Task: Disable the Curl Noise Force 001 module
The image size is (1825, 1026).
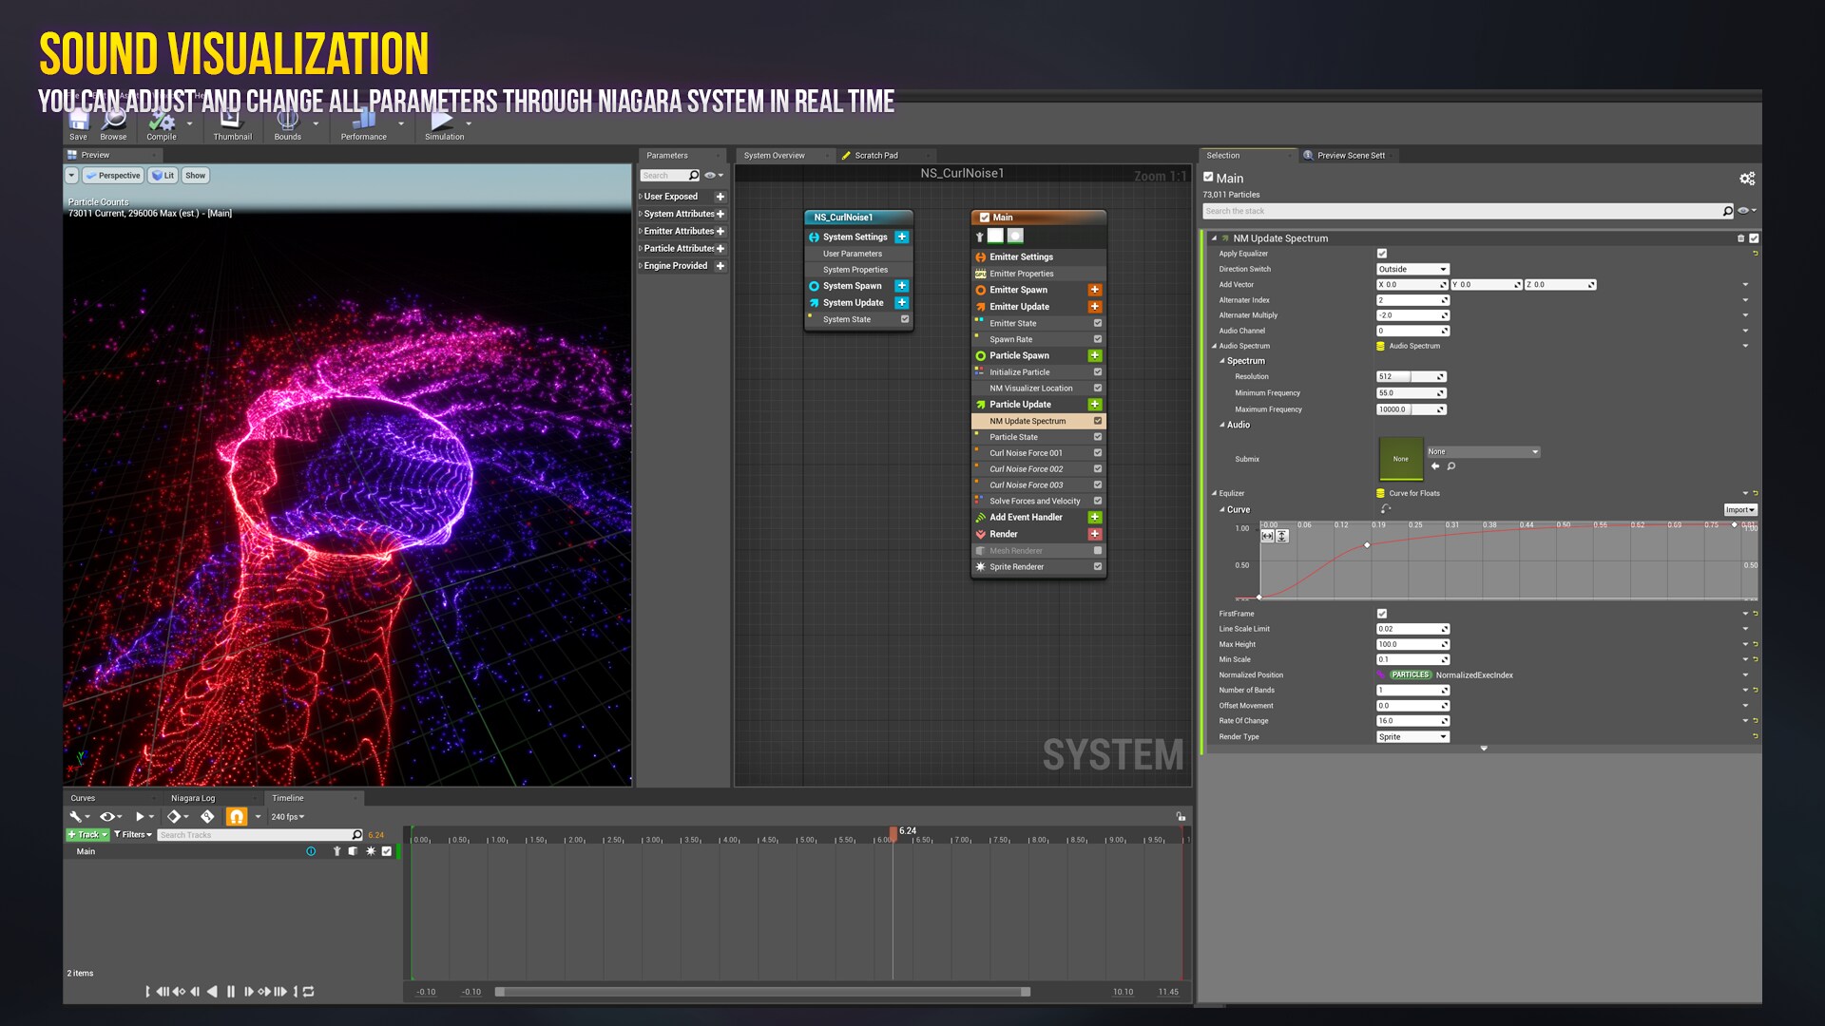Action: tap(1098, 453)
